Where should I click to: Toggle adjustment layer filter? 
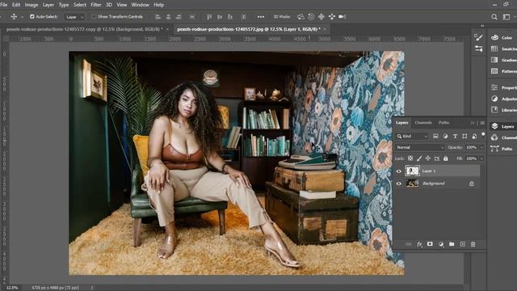[445, 136]
